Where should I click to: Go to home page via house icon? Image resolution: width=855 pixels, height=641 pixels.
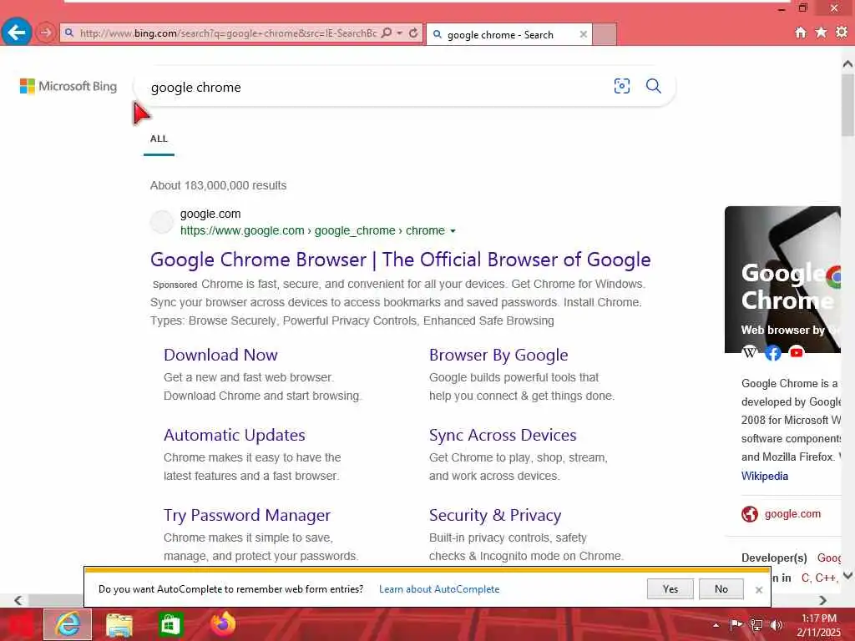[x=800, y=33]
